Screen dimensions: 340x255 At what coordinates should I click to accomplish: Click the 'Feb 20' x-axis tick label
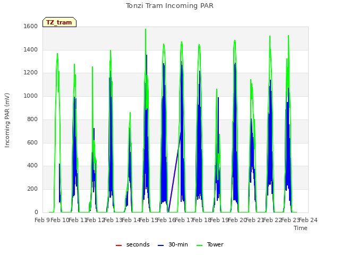coord(237,220)
